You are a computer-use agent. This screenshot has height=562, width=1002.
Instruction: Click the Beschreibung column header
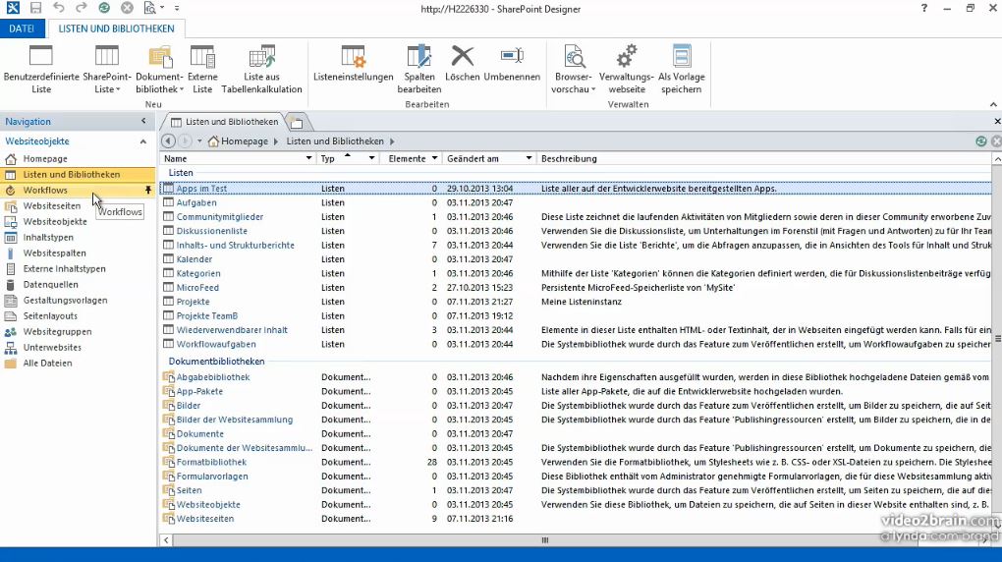569,158
